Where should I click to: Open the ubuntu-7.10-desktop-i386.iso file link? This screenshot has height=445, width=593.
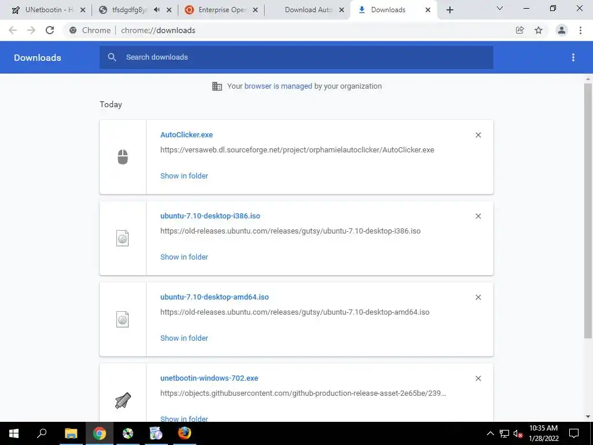click(x=210, y=216)
